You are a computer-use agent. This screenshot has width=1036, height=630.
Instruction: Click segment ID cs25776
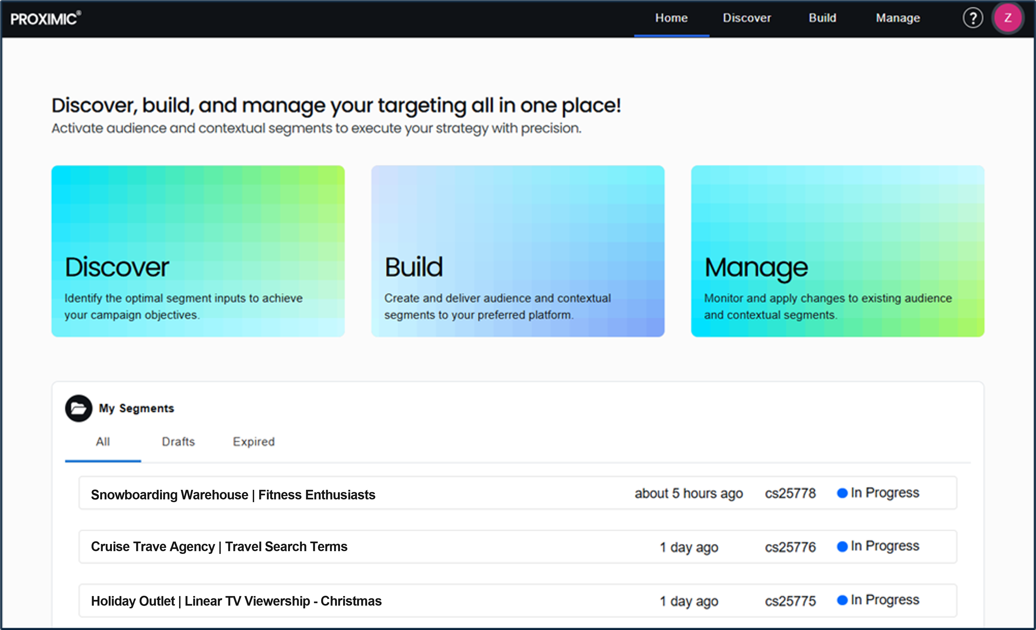point(790,547)
